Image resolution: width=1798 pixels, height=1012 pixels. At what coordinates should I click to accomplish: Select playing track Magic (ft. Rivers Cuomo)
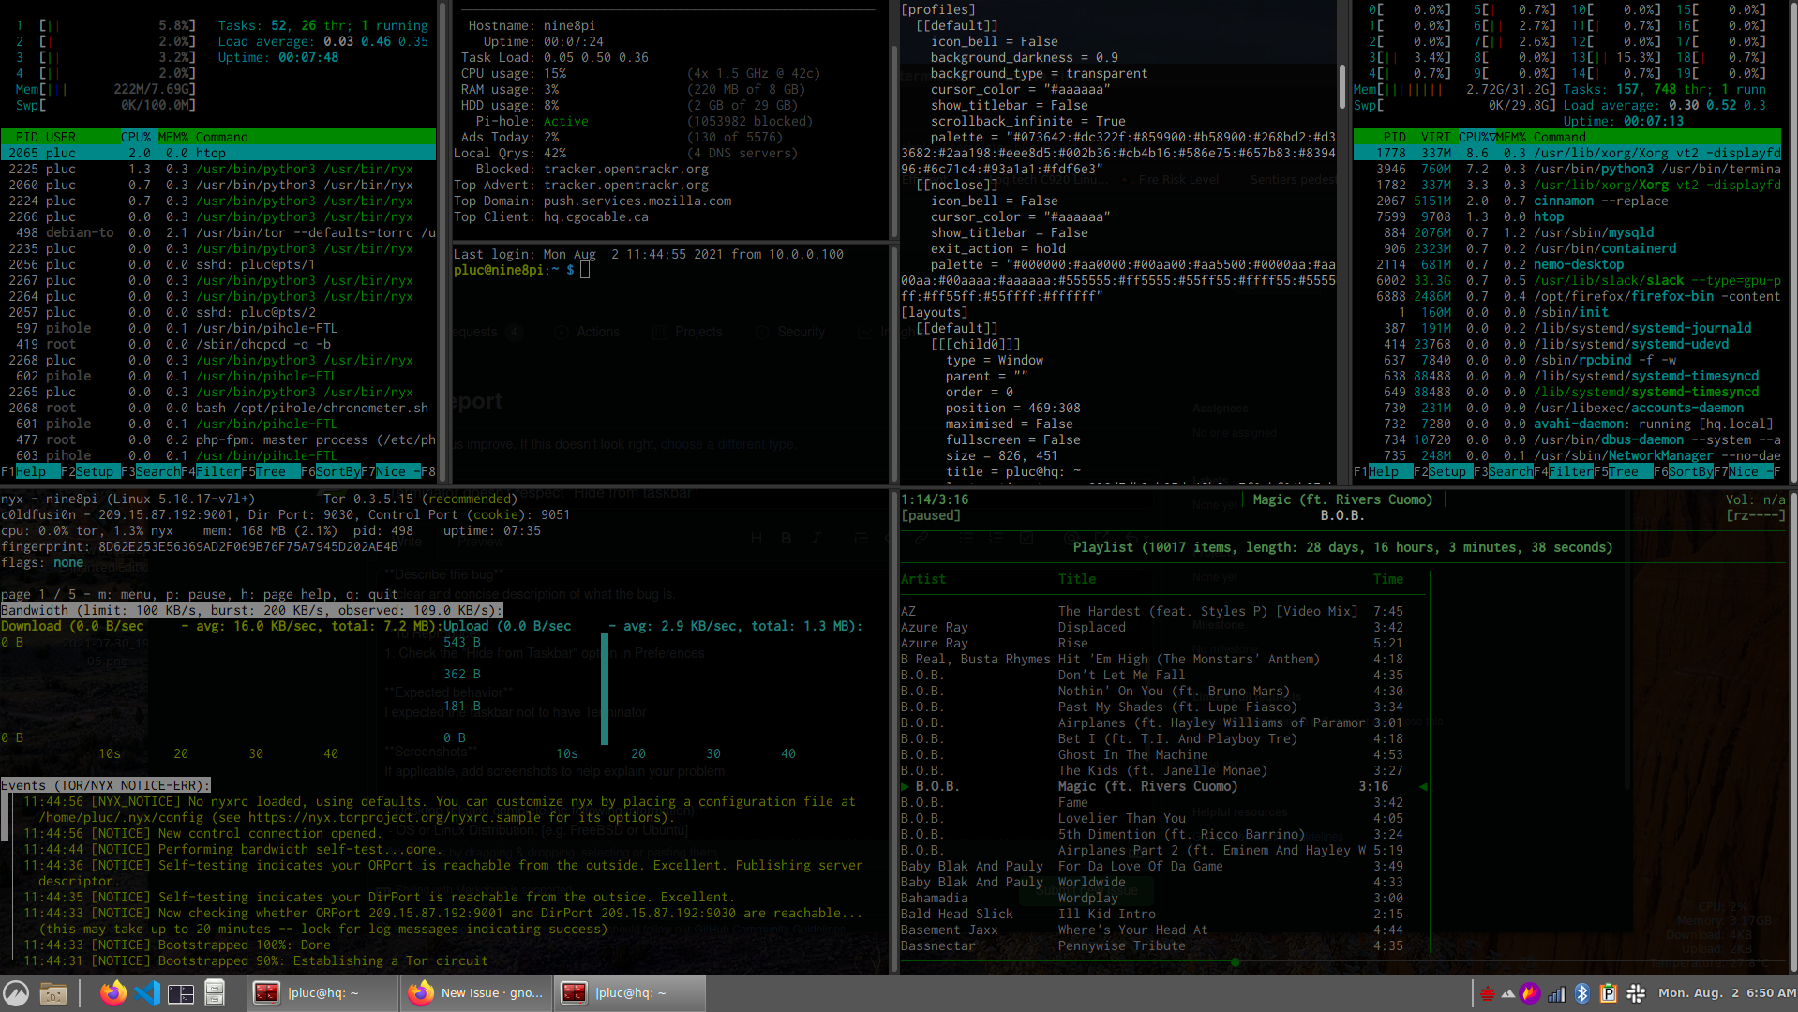[x=1163, y=786]
